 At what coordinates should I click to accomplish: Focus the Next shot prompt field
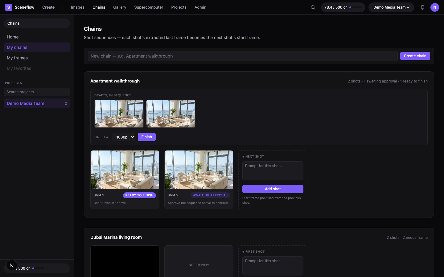273,171
